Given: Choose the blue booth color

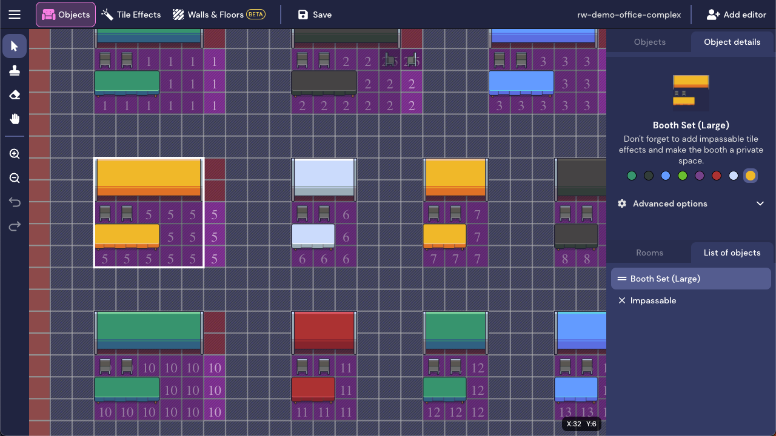Looking at the screenshot, I should point(666,176).
